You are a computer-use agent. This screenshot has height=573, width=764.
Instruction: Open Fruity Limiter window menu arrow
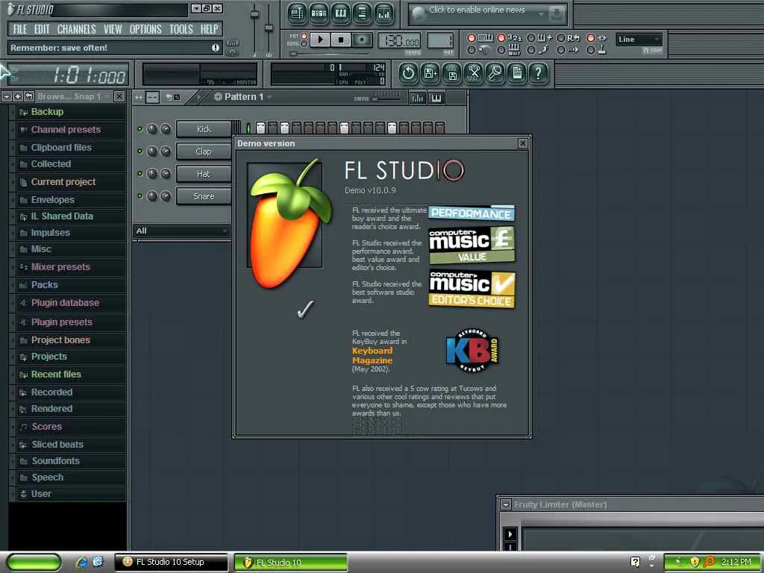(x=506, y=505)
